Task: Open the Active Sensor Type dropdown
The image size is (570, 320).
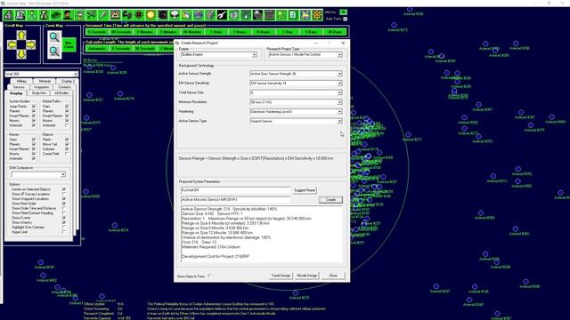Action: (296, 121)
